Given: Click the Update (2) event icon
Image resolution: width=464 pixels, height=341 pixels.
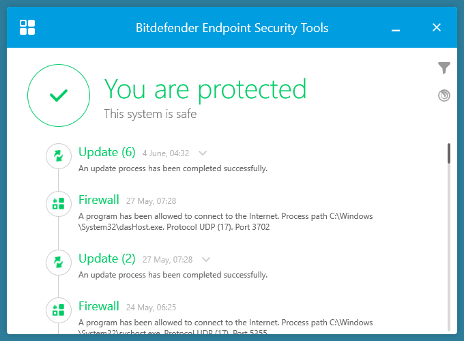Looking at the screenshot, I should 59,263.
